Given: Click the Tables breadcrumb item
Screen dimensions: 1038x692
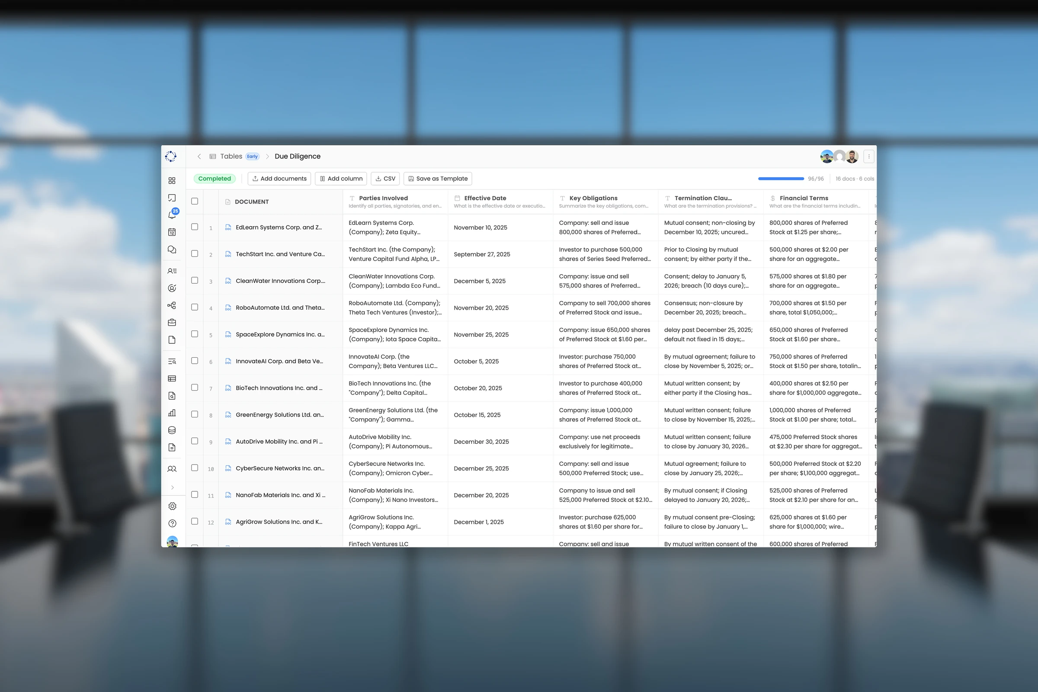Looking at the screenshot, I should tap(231, 157).
